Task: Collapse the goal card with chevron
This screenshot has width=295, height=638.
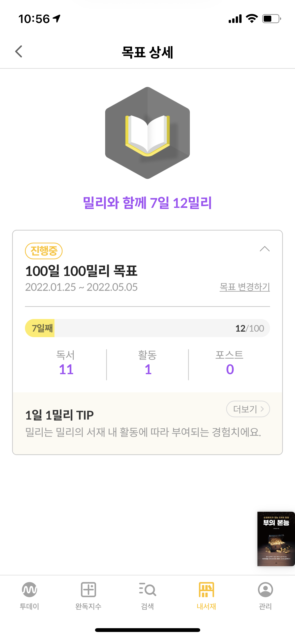Action: [264, 249]
